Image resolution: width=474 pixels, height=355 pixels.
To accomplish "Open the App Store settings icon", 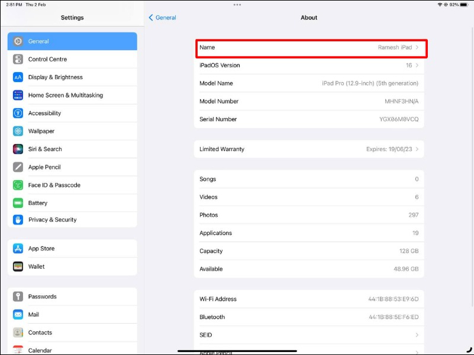I will point(18,248).
